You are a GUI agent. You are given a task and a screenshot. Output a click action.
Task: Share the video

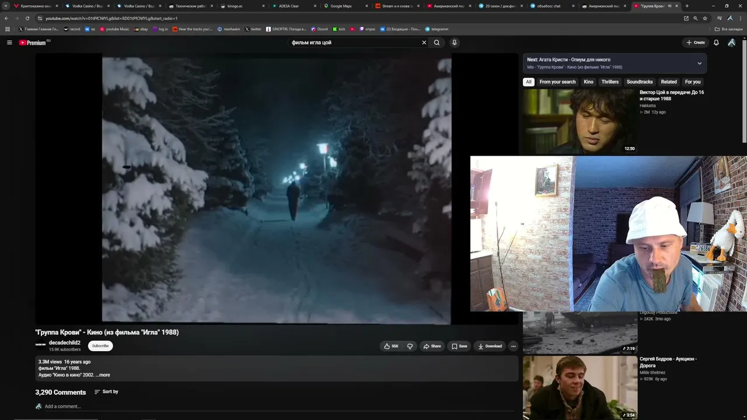pos(432,346)
